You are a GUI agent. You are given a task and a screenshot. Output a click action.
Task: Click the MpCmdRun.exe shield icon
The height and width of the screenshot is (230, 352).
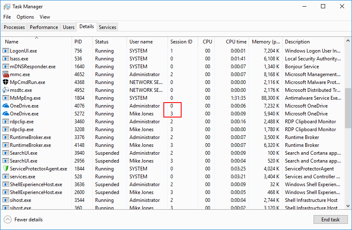tap(6, 82)
